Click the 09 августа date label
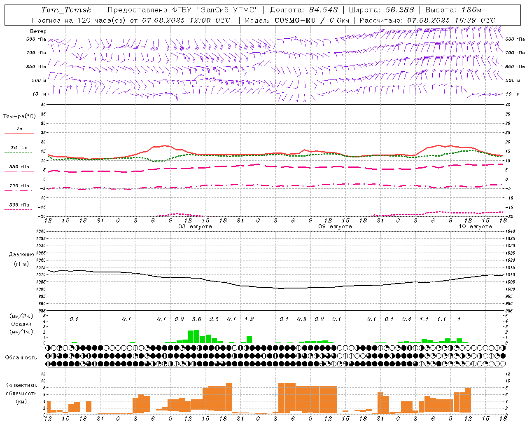Viewport: 527px width, 422px height. [335, 227]
